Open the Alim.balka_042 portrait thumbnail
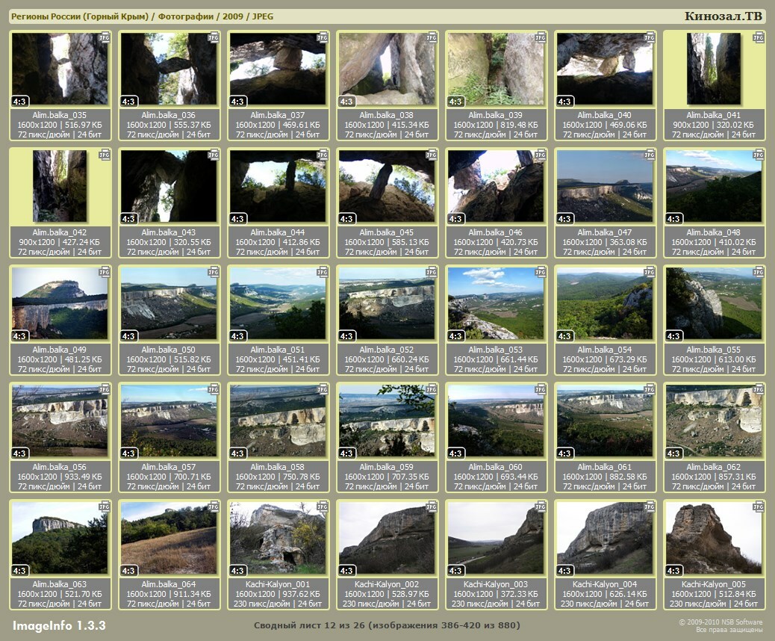The image size is (775, 641). click(x=60, y=186)
